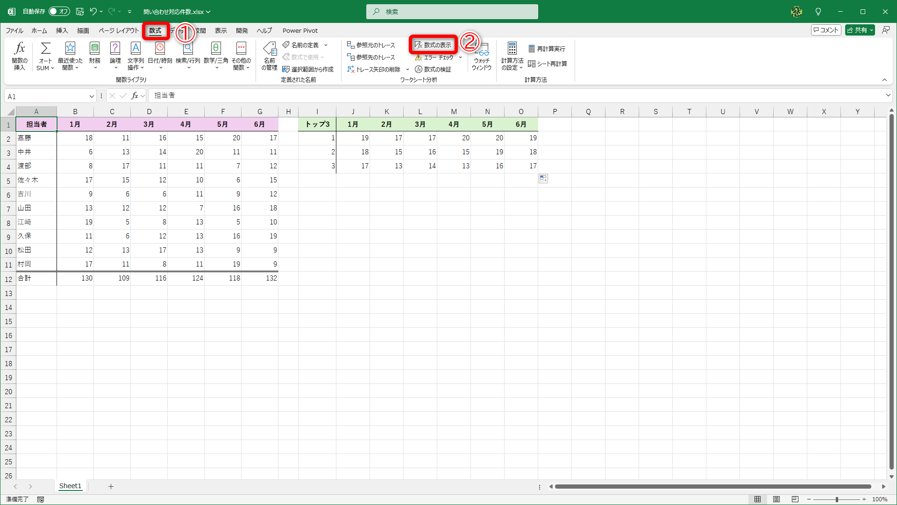Click the Insert Function (関数の挿入) icon
Screen dimensions: 897x505
pos(20,55)
